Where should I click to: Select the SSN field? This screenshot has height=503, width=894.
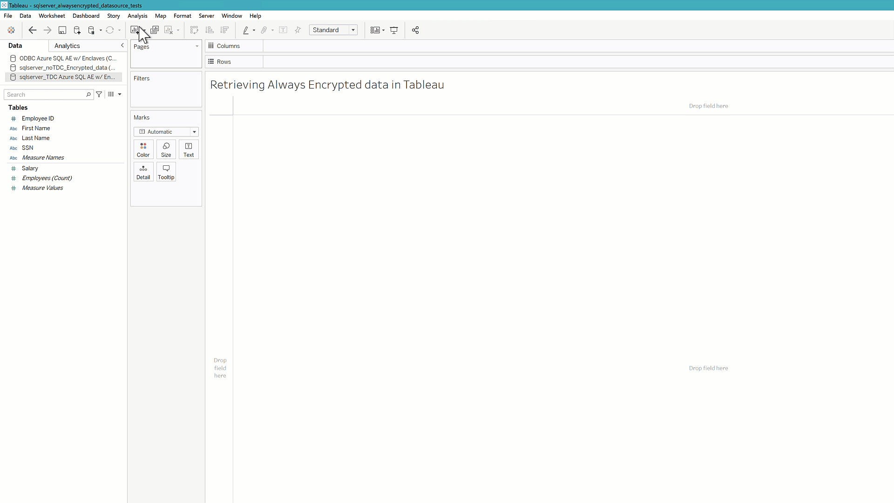(27, 148)
